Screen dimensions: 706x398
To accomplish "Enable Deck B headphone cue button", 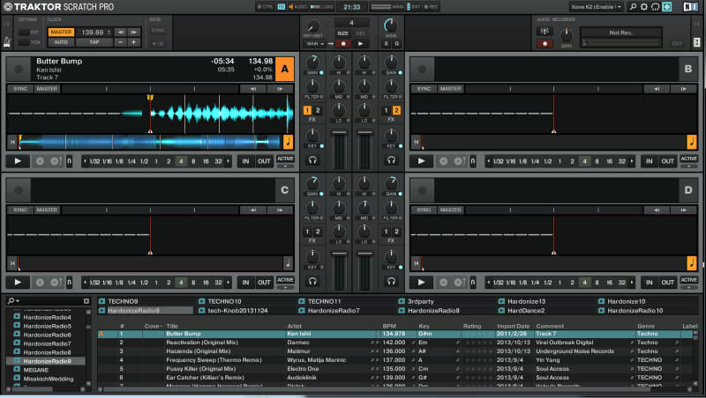I will coord(391,160).
